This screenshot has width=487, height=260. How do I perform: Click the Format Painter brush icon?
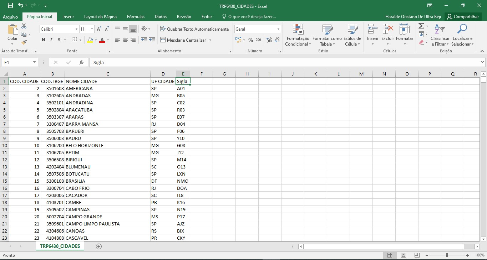pyautogui.click(x=24, y=42)
